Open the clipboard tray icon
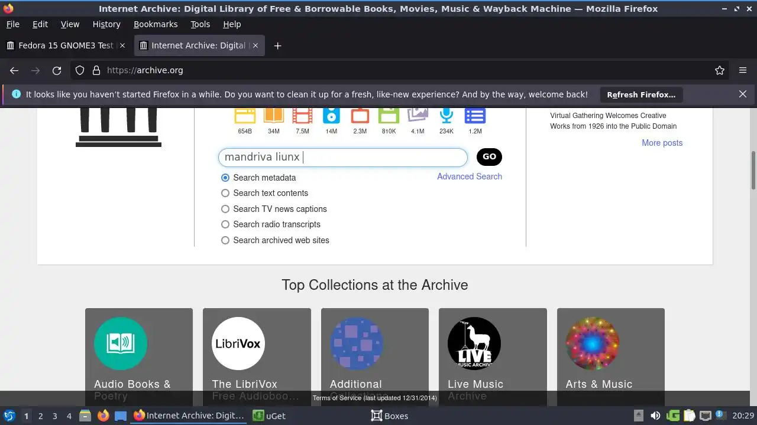 pyautogui.click(x=689, y=416)
